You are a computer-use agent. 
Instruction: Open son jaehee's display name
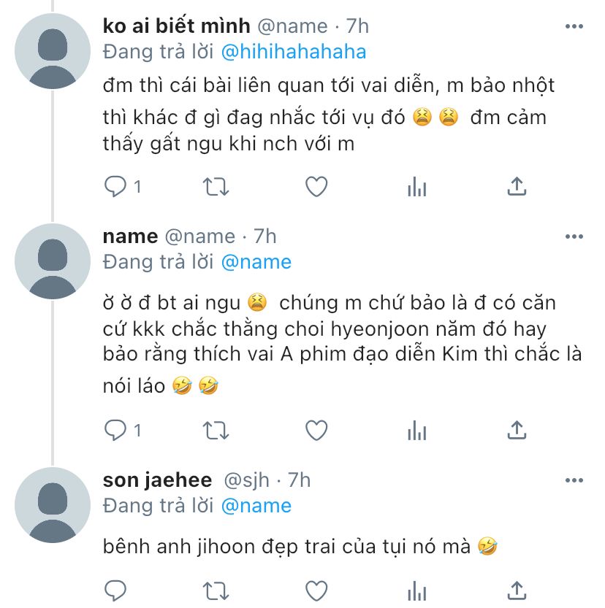coord(157,480)
